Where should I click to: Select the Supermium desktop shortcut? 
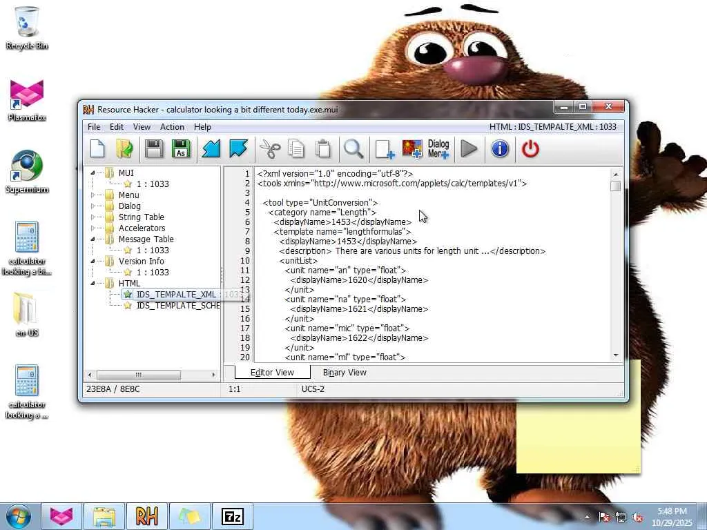point(27,172)
